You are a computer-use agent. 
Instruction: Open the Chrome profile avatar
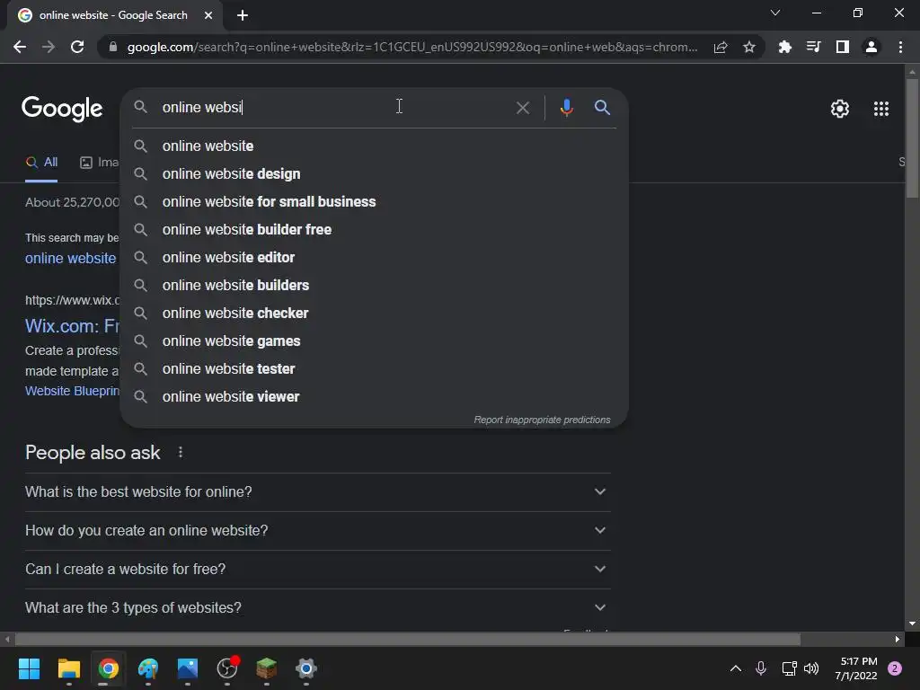tap(871, 47)
